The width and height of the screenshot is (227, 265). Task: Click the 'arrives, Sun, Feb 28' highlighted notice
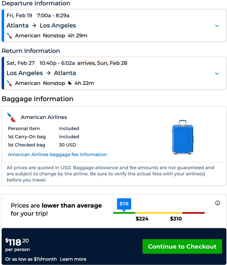pyautogui.click(x=102, y=63)
